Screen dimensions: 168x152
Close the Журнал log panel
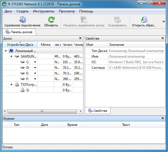(163, 119)
